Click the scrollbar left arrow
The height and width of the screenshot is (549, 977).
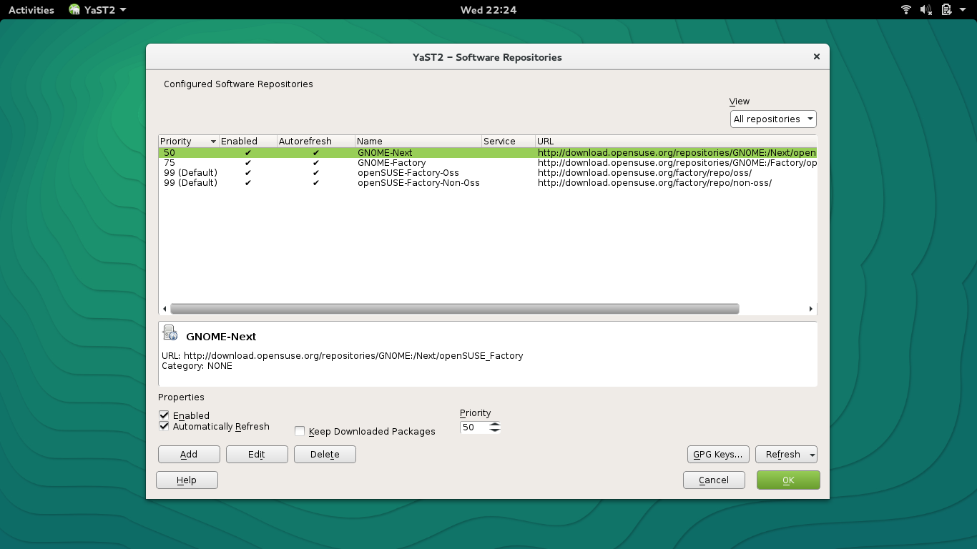[x=165, y=309]
